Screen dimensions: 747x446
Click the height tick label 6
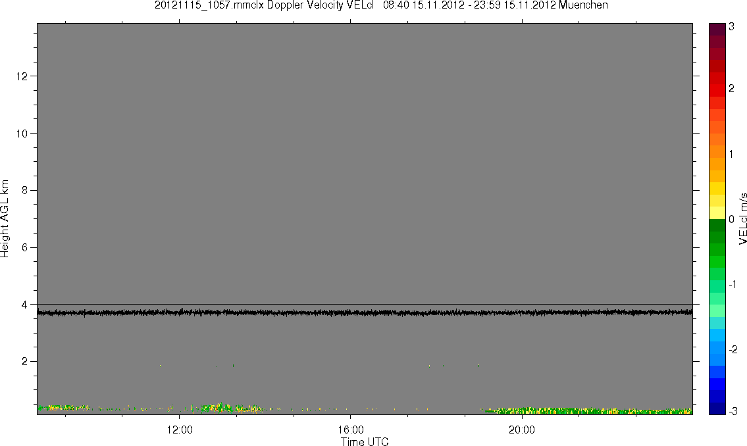tap(24, 247)
